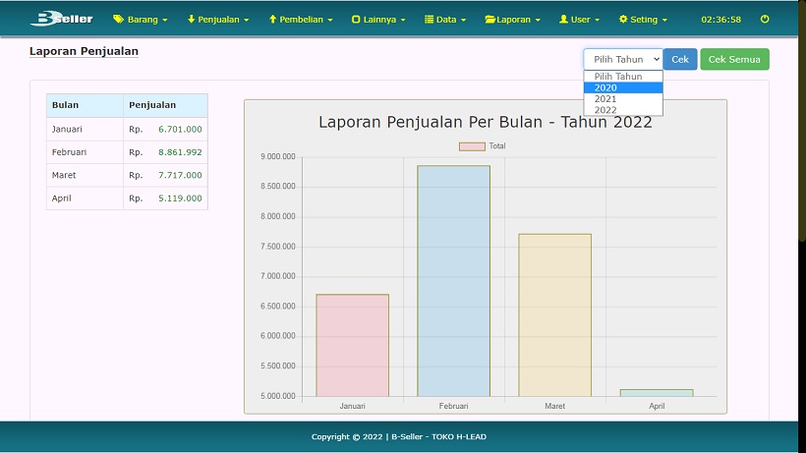Toggle the Total legend in chart
This screenshot has width=806, height=453.
[482, 146]
